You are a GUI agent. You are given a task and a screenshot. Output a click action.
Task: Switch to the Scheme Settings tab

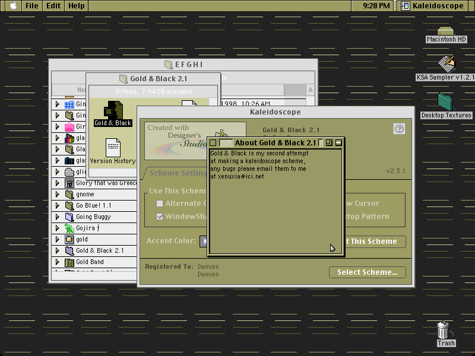(x=176, y=173)
